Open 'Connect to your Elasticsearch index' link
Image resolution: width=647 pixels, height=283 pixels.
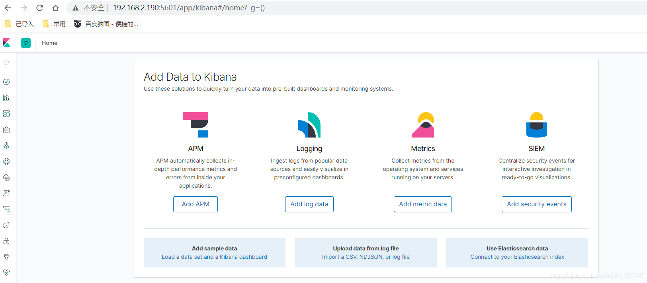tap(517, 257)
